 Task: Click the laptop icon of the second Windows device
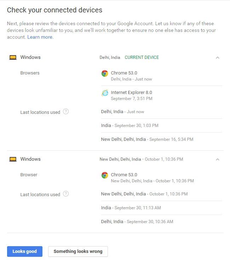click(x=13, y=159)
